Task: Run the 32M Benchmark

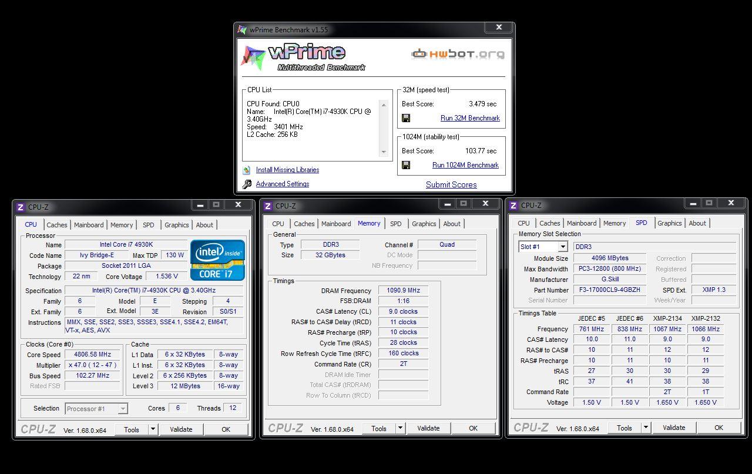Action: point(470,118)
